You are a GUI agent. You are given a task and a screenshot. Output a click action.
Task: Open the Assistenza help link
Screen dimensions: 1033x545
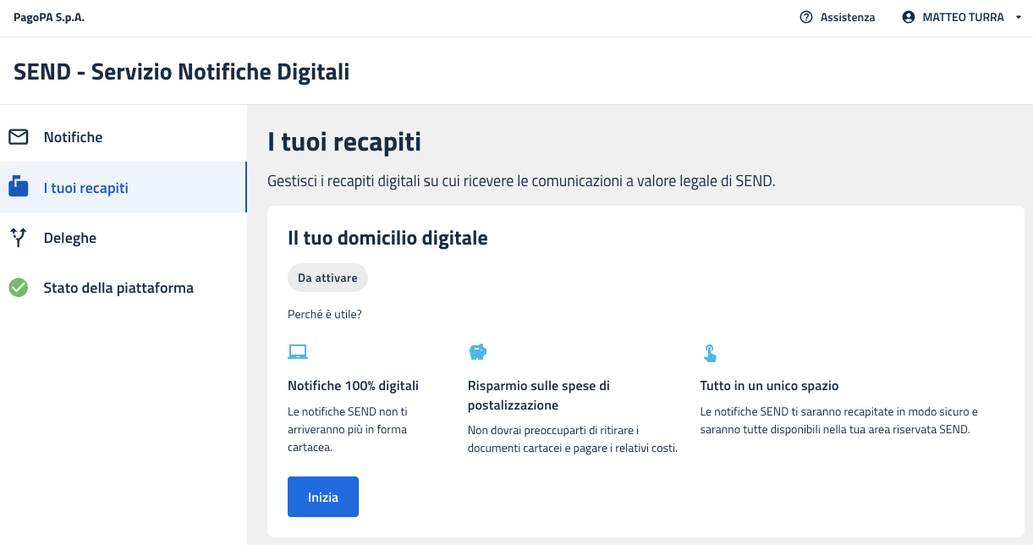pyautogui.click(x=847, y=17)
